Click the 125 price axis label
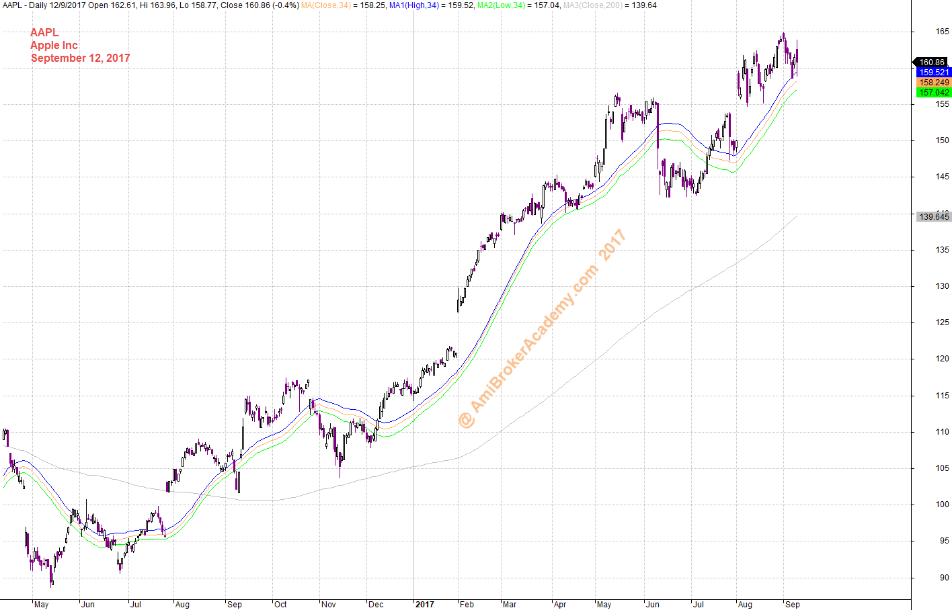 point(942,322)
